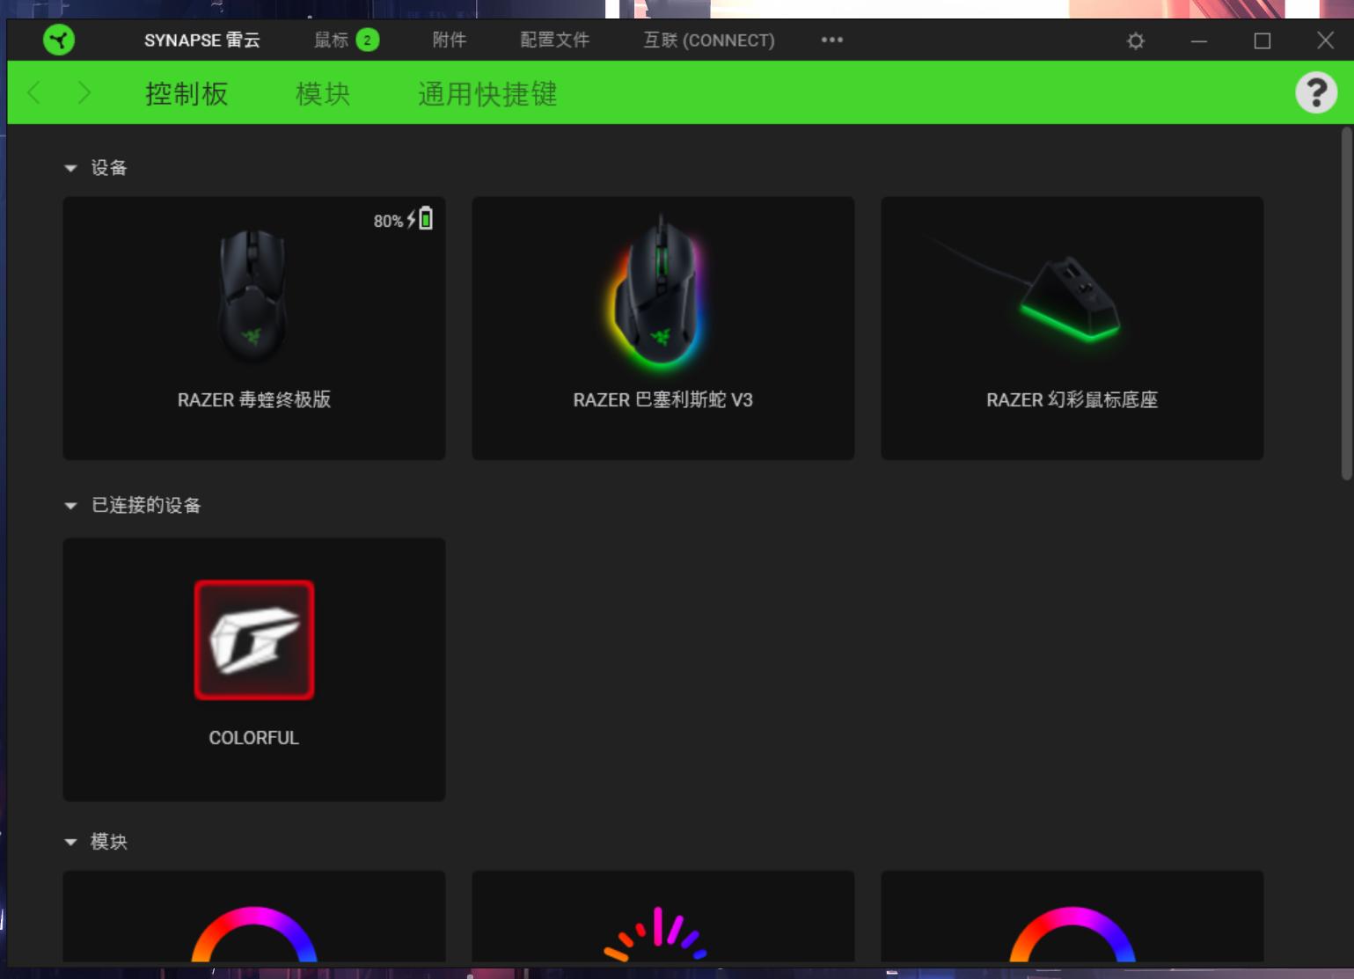Viewport: 1354px width, 979px height.
Task: Click the 80% battery level text
Action: (x=388, y=221)
